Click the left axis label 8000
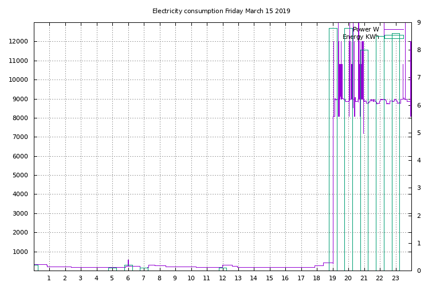This screenshot has height=286, width=440. (20, 118)
